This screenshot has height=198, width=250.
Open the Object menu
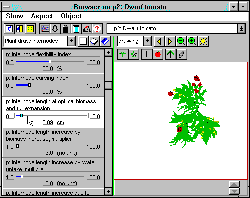click(x=71, y=16)
